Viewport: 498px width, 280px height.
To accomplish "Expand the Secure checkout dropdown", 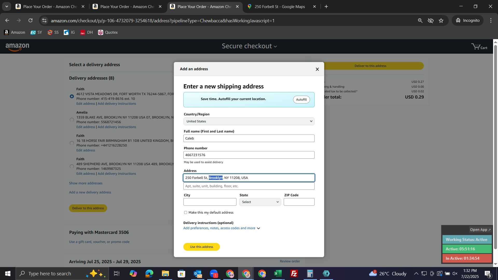I will tap(249, 46).
